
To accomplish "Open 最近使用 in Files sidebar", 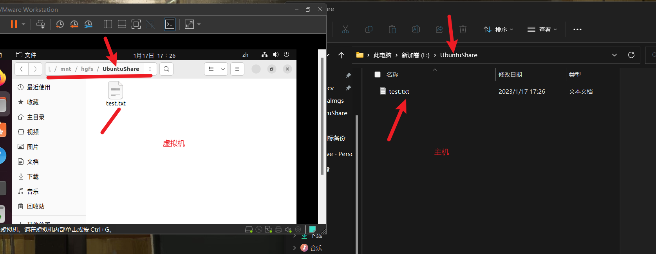I will pos(49,87).
